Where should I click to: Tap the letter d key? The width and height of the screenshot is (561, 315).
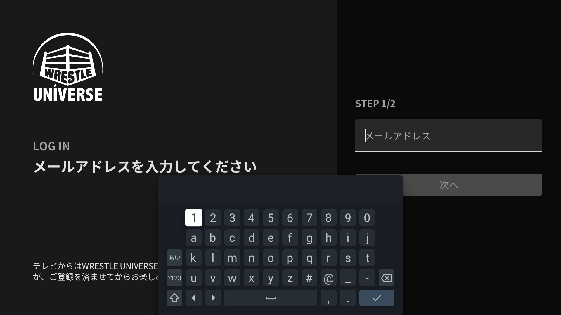(x=251, y=238)
